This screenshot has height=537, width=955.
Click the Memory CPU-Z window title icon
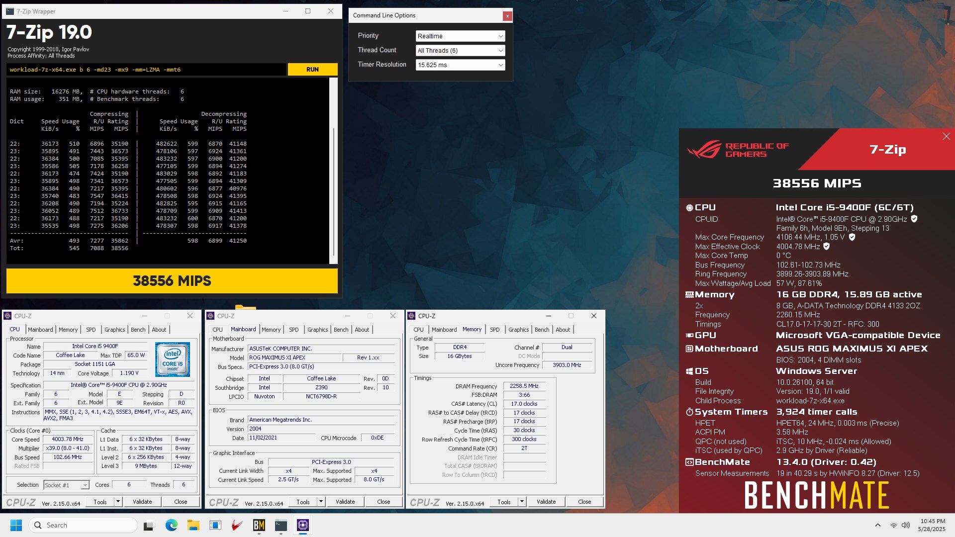(x=411, y=316)
